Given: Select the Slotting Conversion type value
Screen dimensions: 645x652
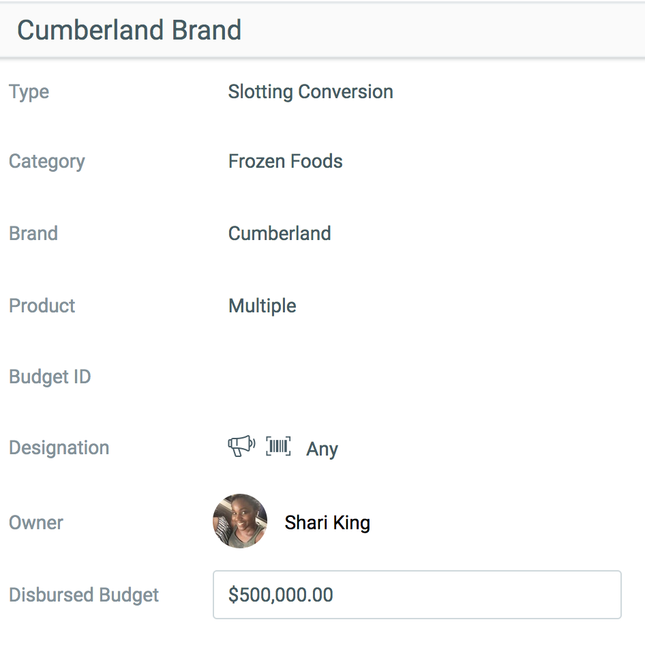Looking at the screenshot, I should click(x=310, y=92).
